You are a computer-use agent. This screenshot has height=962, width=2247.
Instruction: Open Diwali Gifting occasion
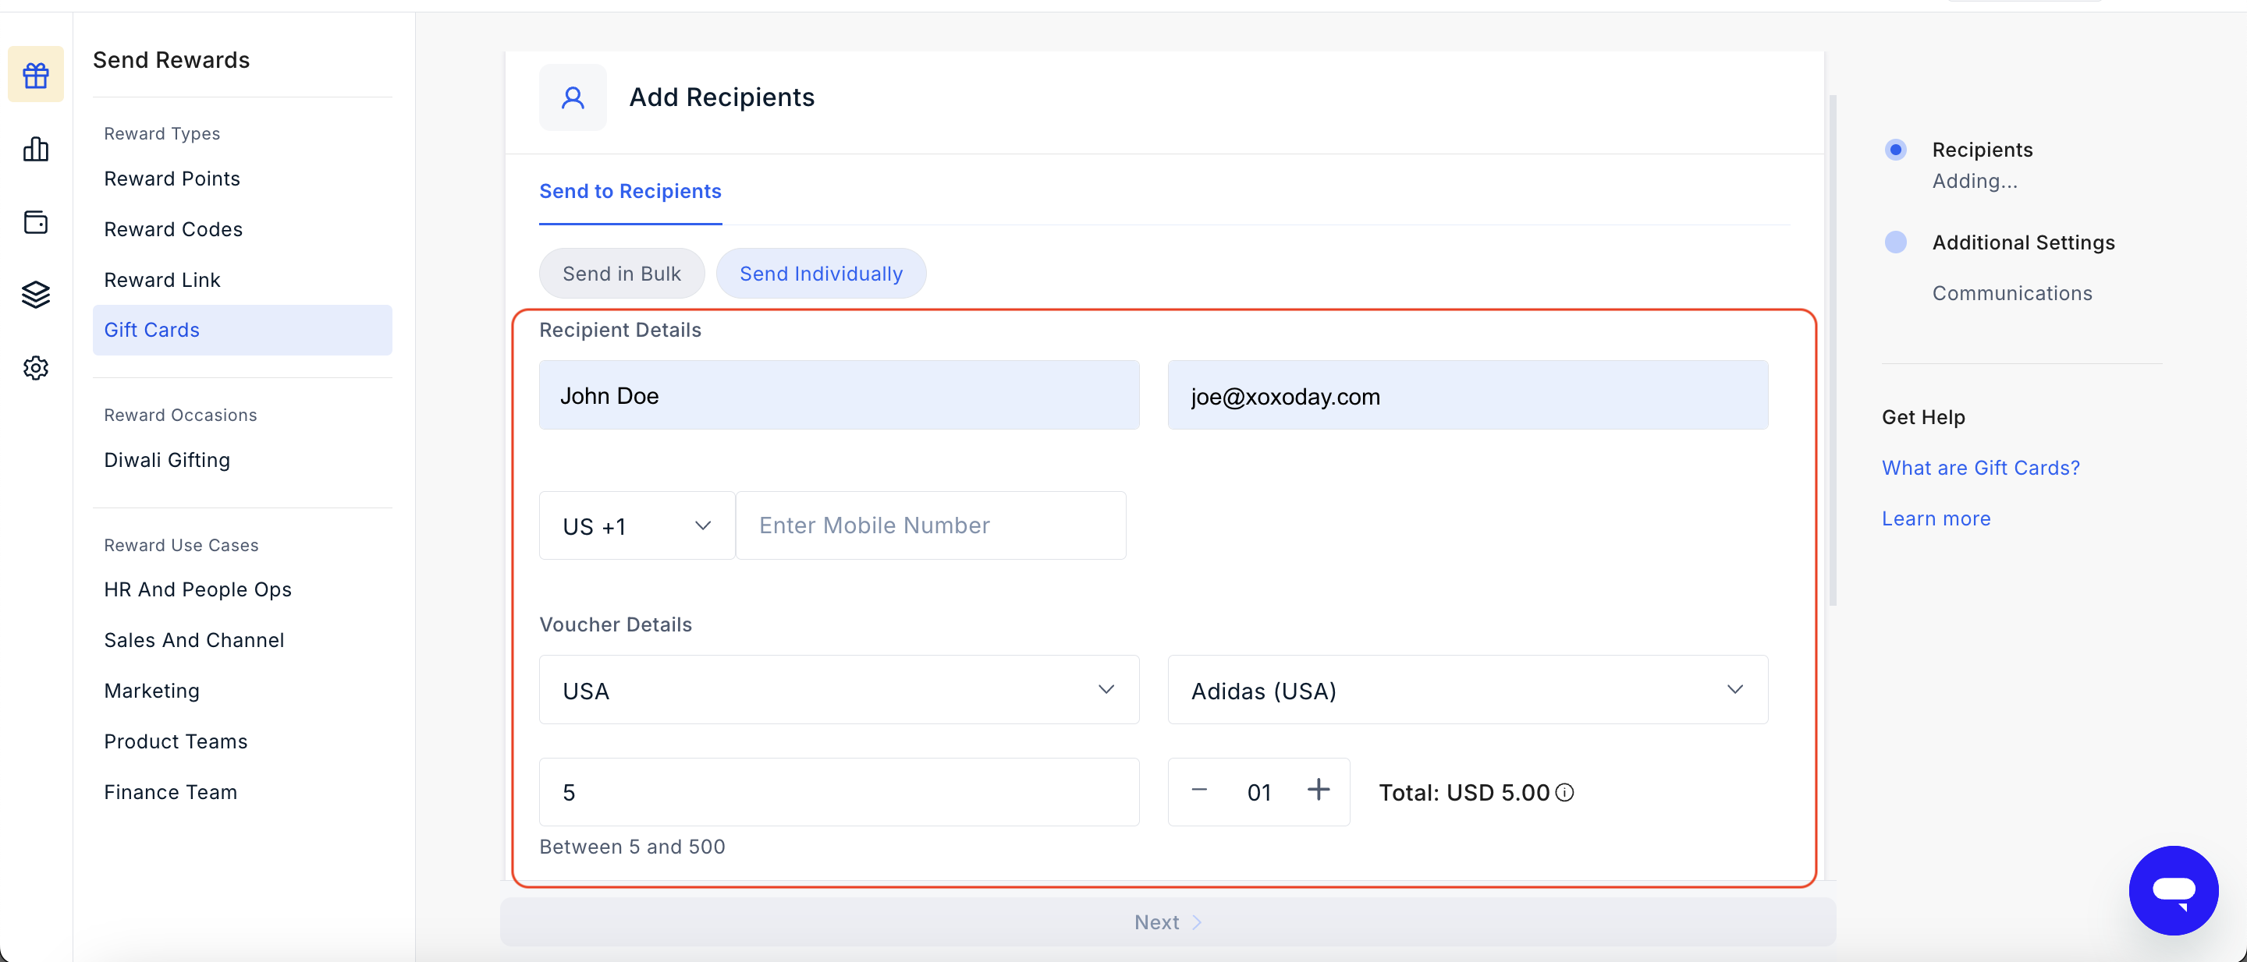pos(167,460)
